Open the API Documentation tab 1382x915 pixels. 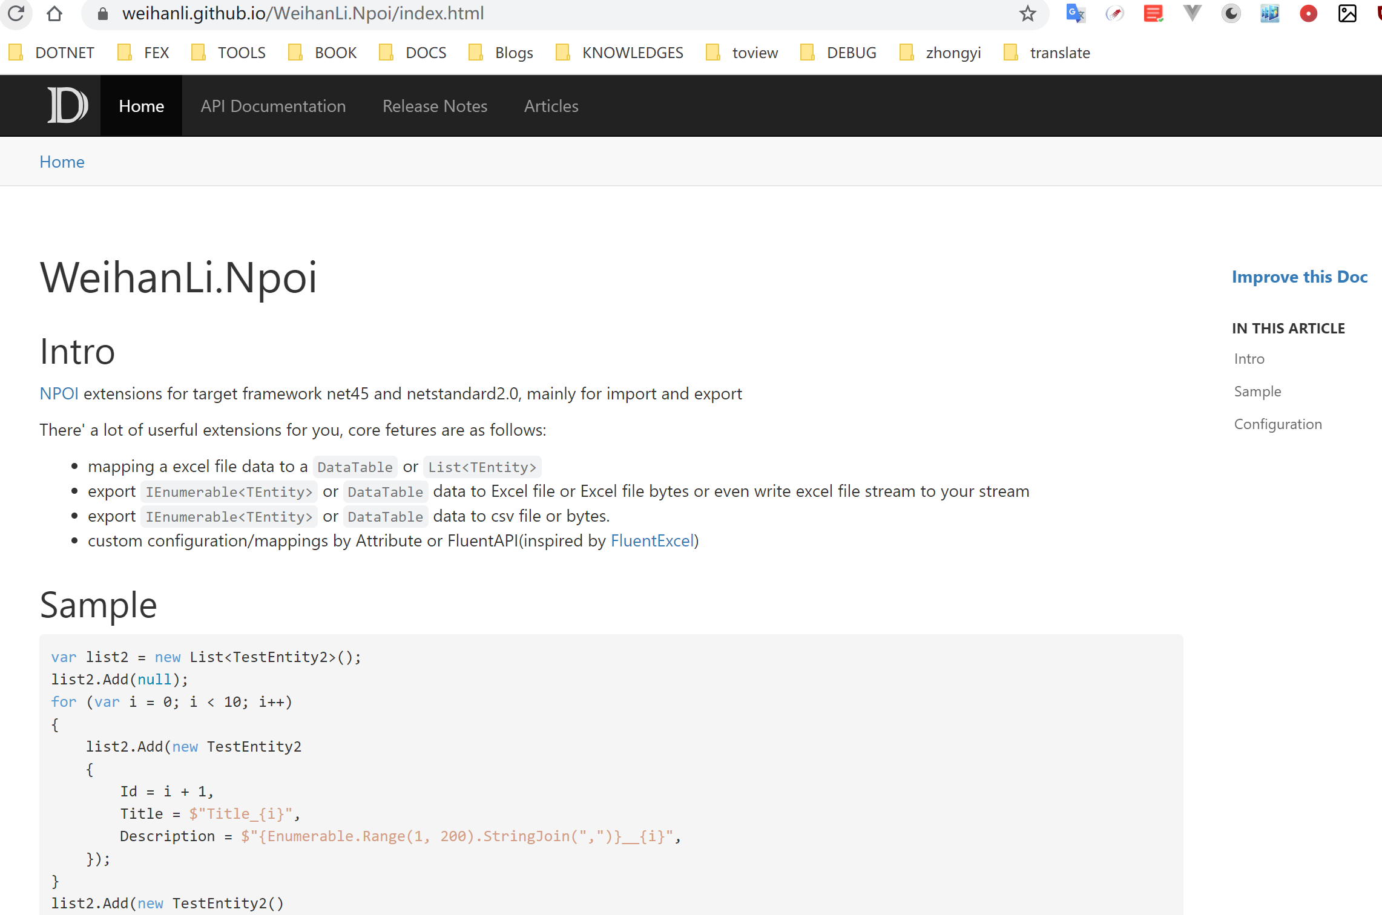[273, 105]
